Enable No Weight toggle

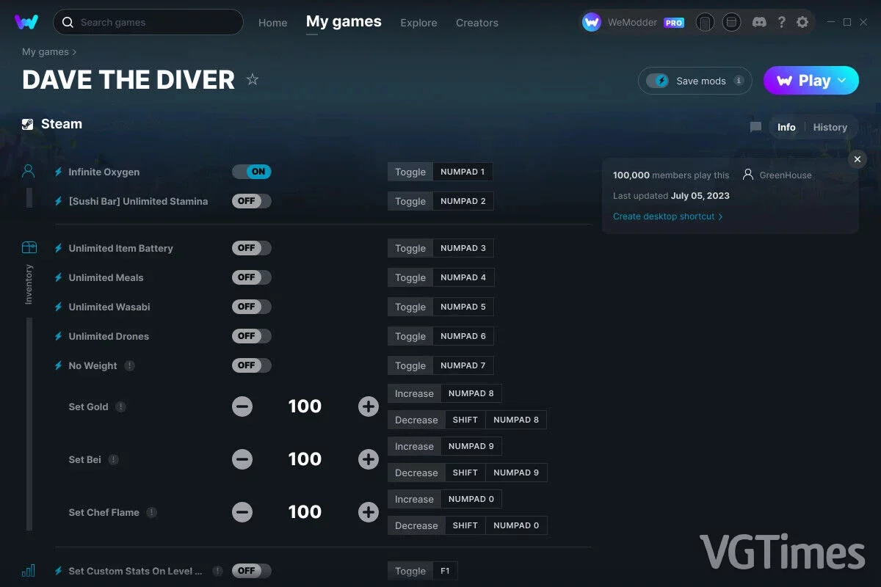252,365
